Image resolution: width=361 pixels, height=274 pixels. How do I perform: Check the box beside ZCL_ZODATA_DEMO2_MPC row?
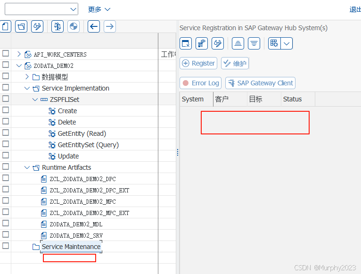(6, 200)
